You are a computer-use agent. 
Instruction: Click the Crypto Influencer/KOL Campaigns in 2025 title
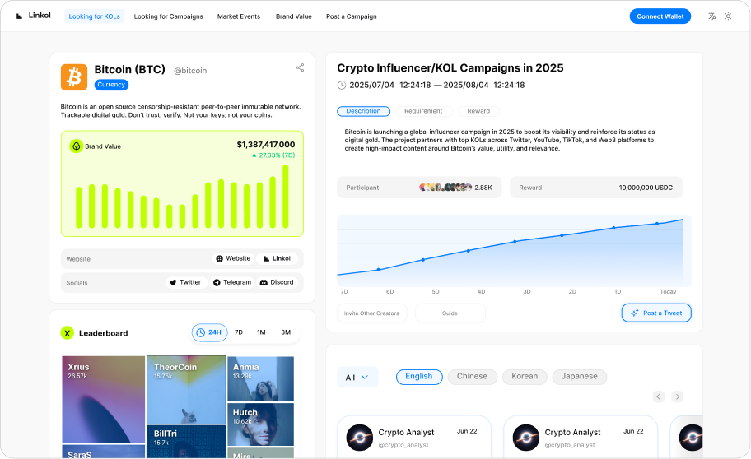tap(450, 68)
